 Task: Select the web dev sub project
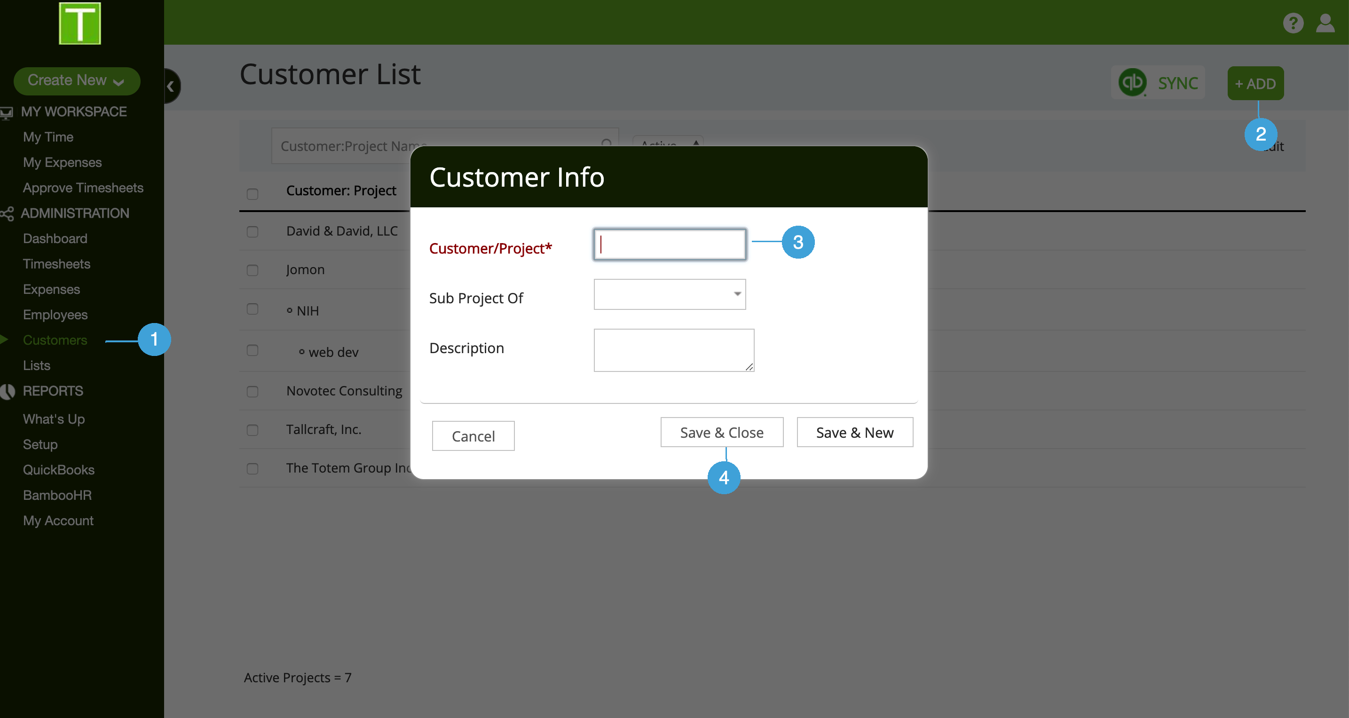pos(333,352)
